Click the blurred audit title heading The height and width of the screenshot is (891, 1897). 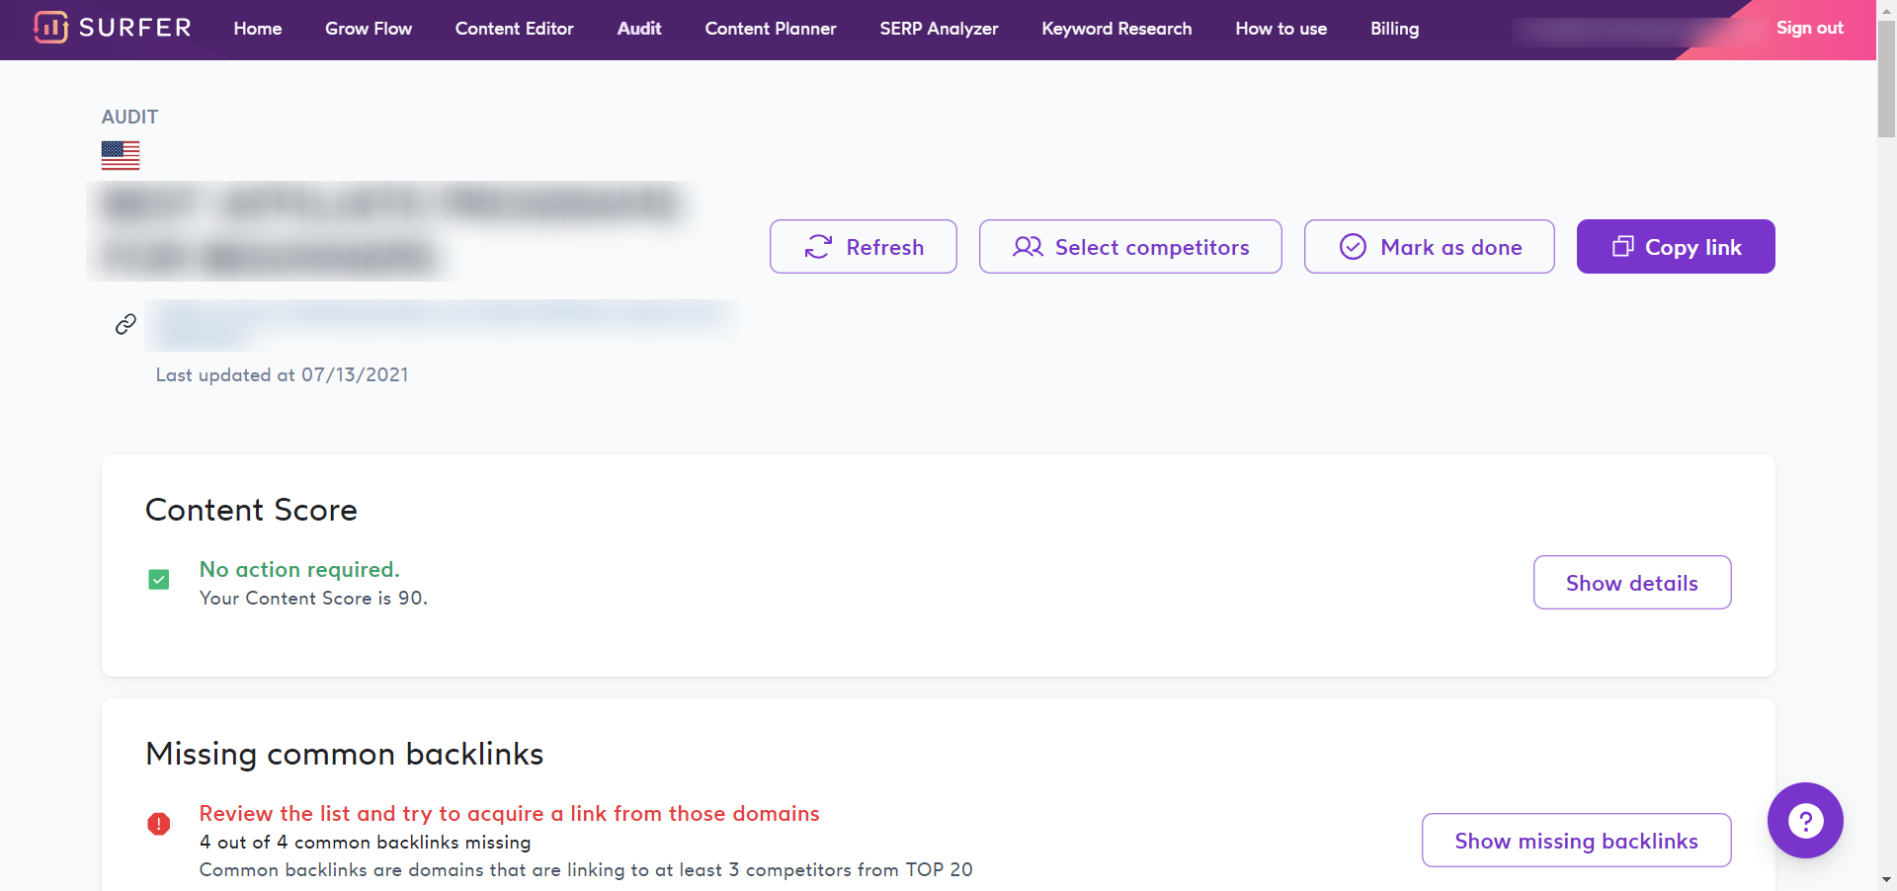[390, 230]
